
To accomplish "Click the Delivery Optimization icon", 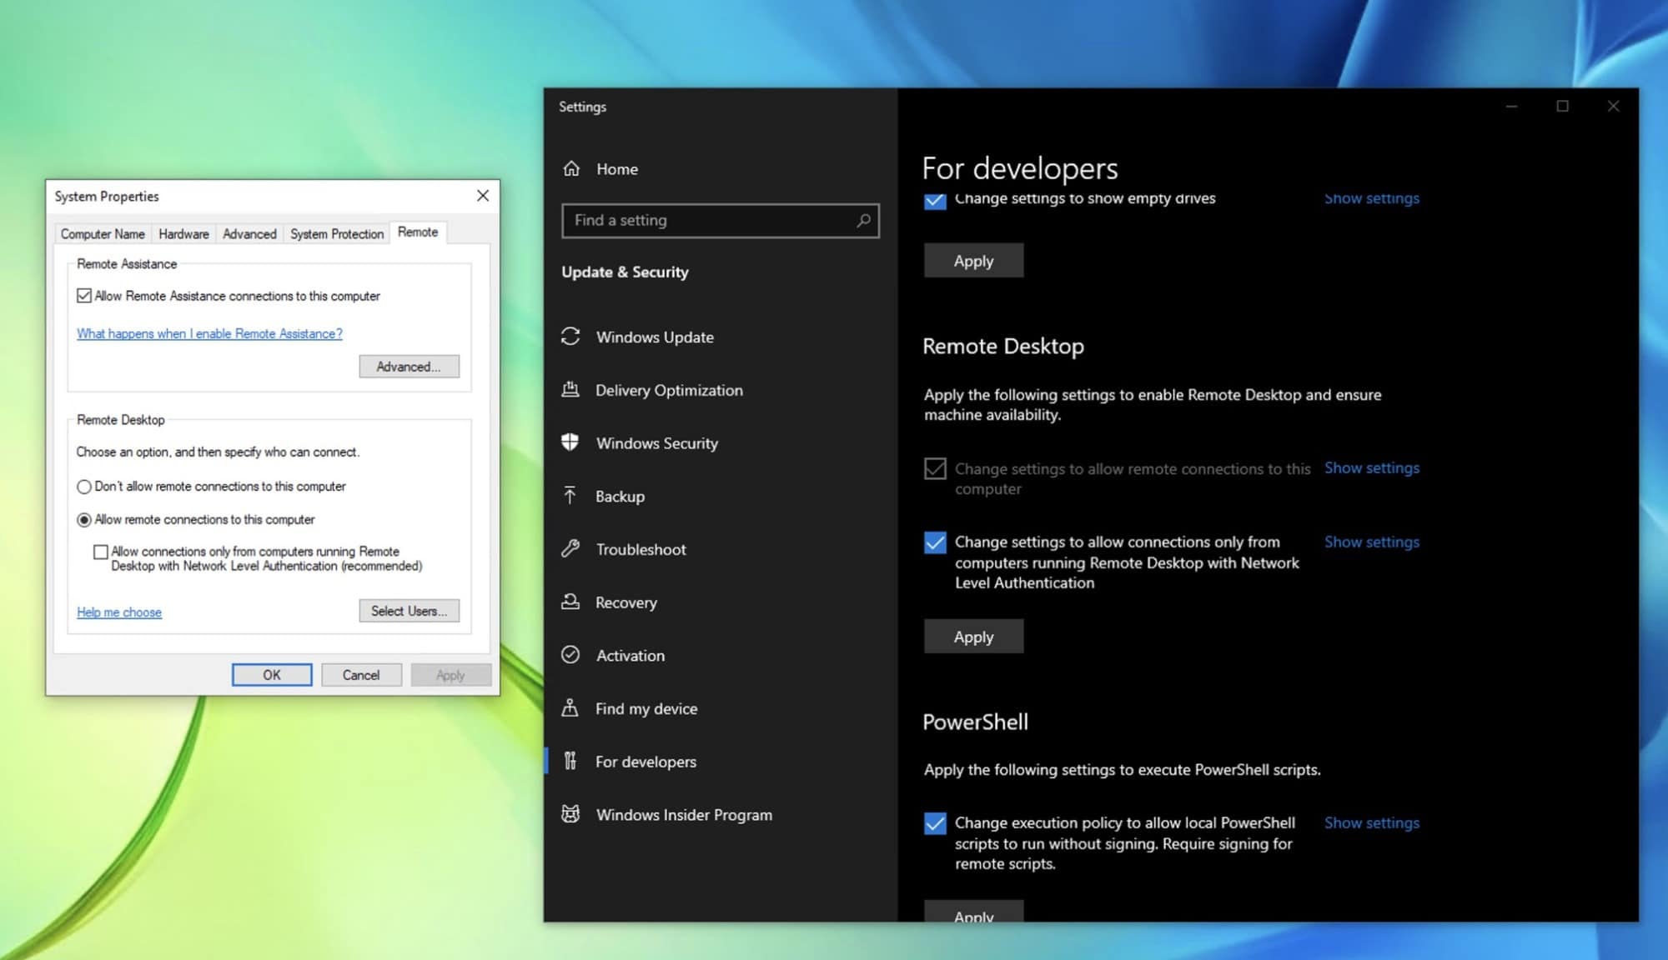I will (570, 389).
